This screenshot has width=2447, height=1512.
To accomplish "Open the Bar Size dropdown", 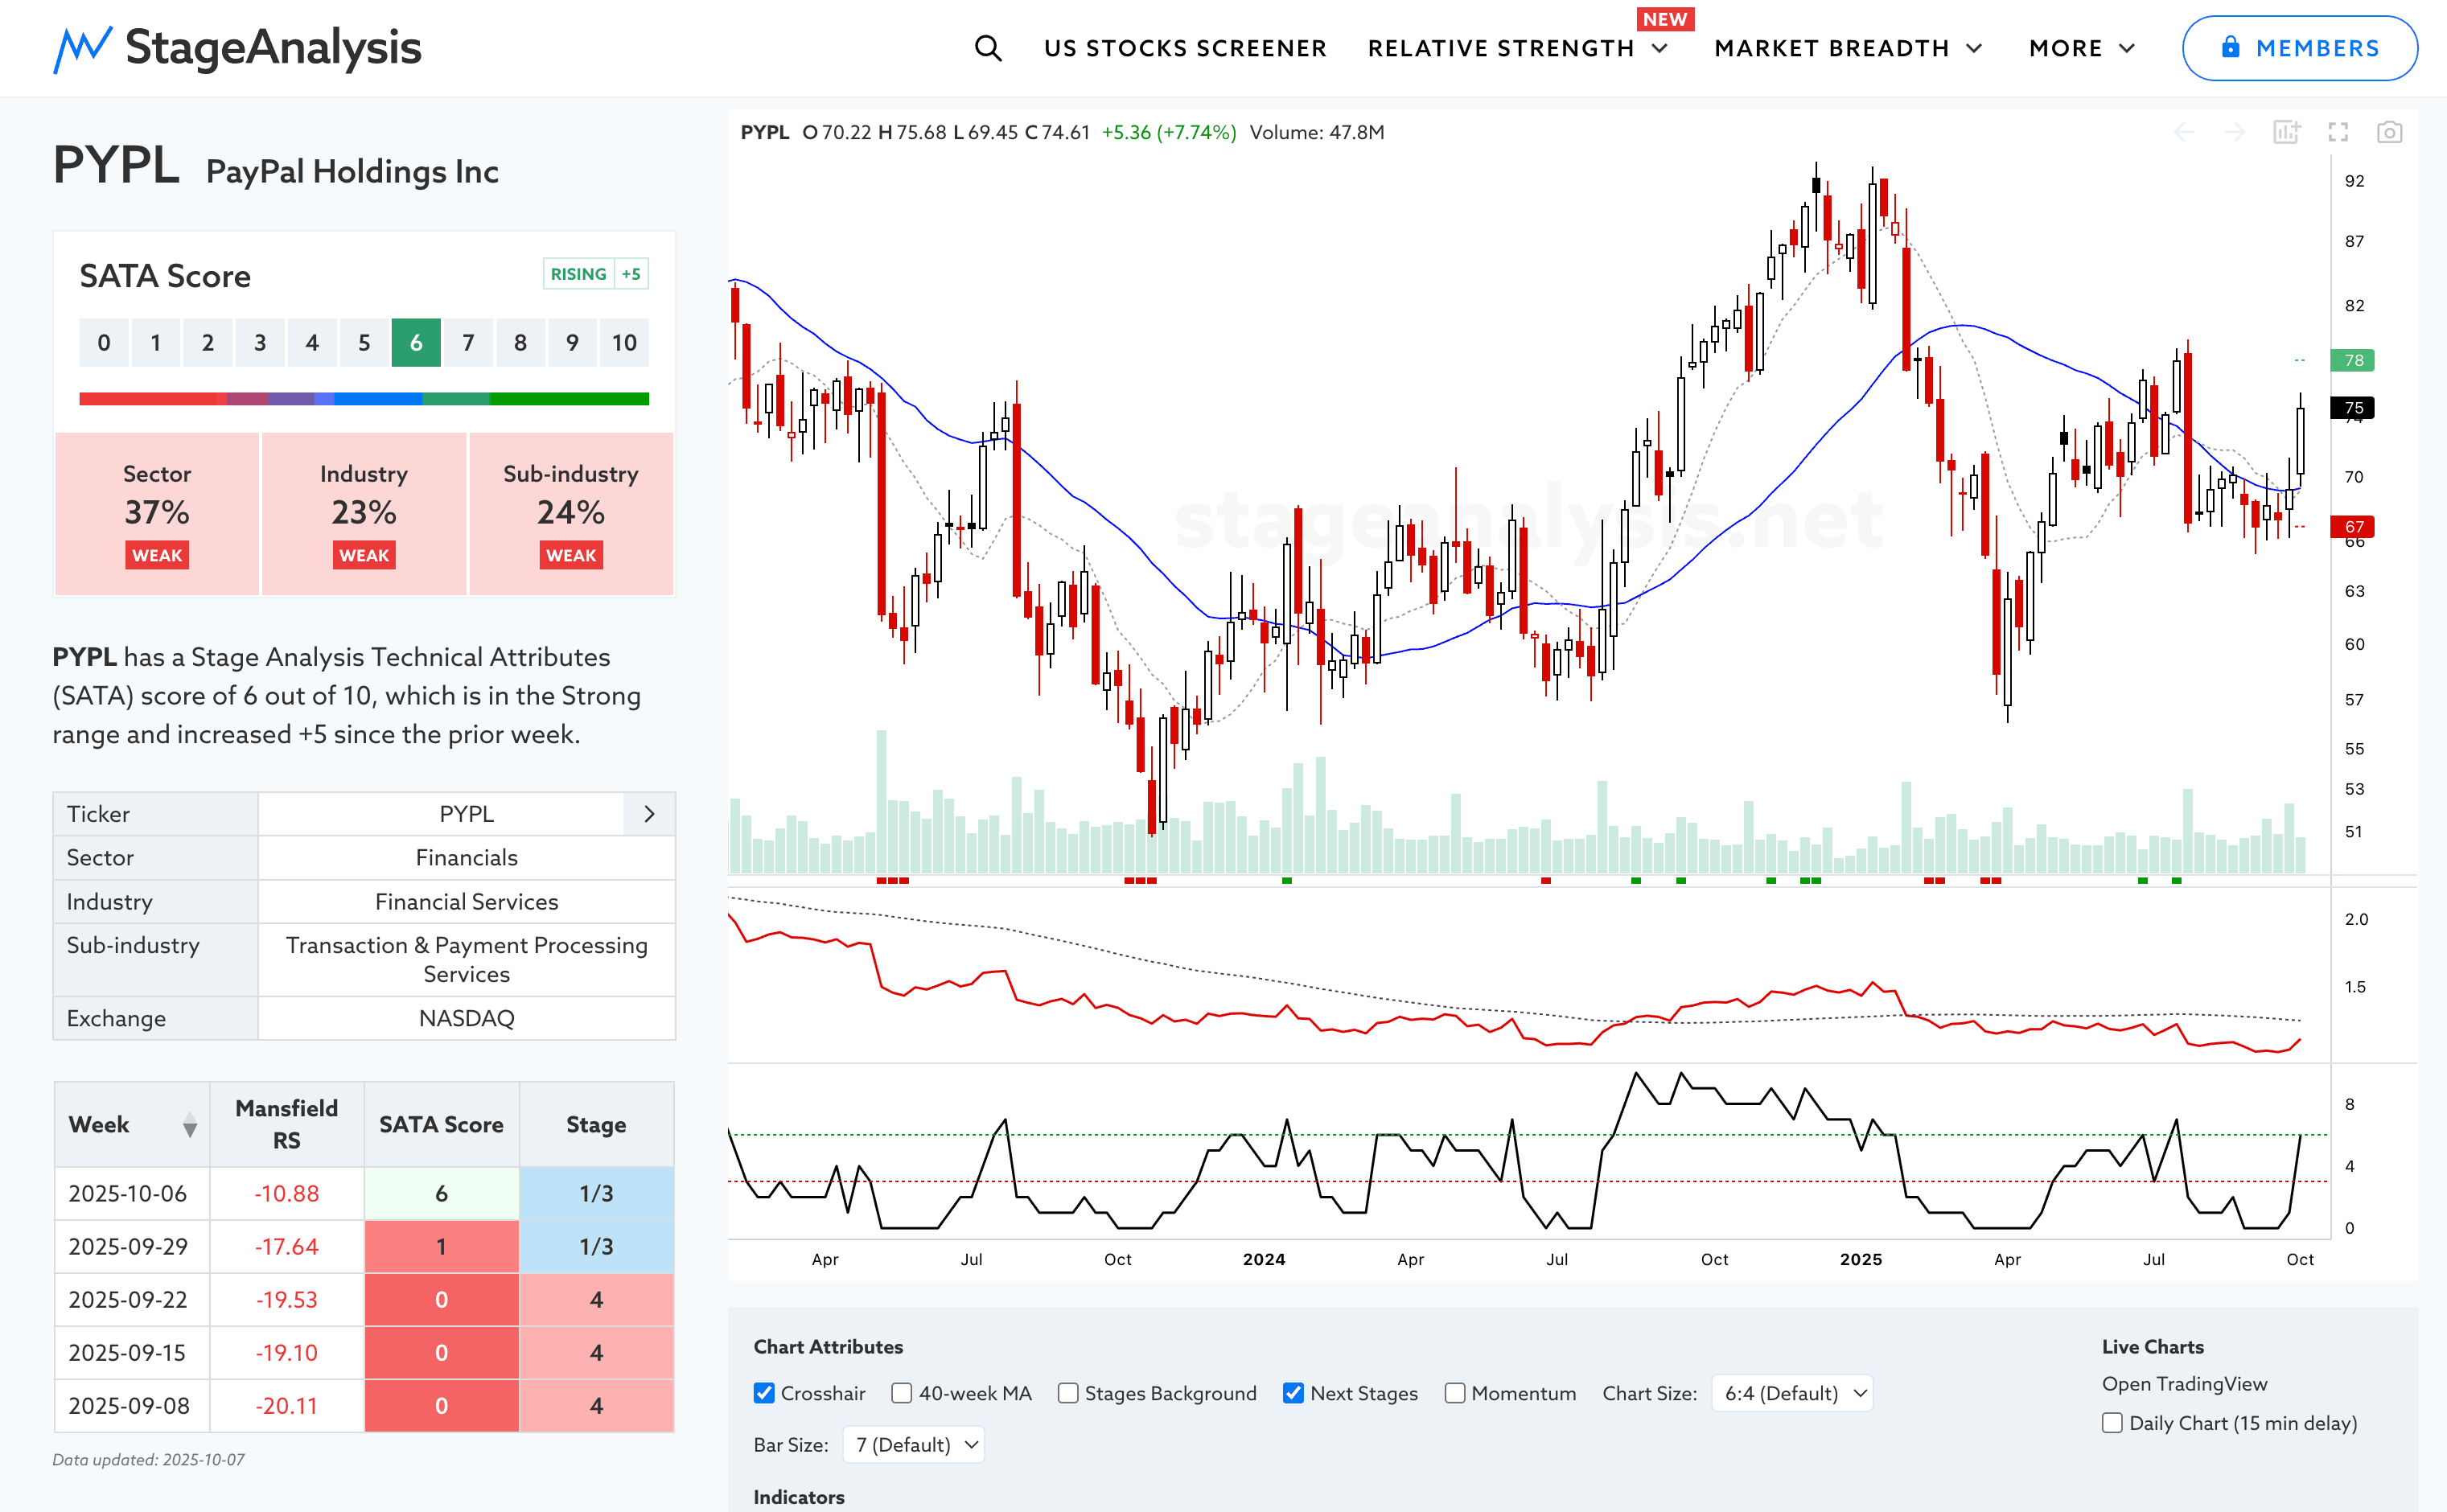I will pos(914,1444).
